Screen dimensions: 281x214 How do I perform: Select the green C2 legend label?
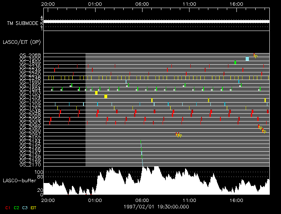coord(16,208)
